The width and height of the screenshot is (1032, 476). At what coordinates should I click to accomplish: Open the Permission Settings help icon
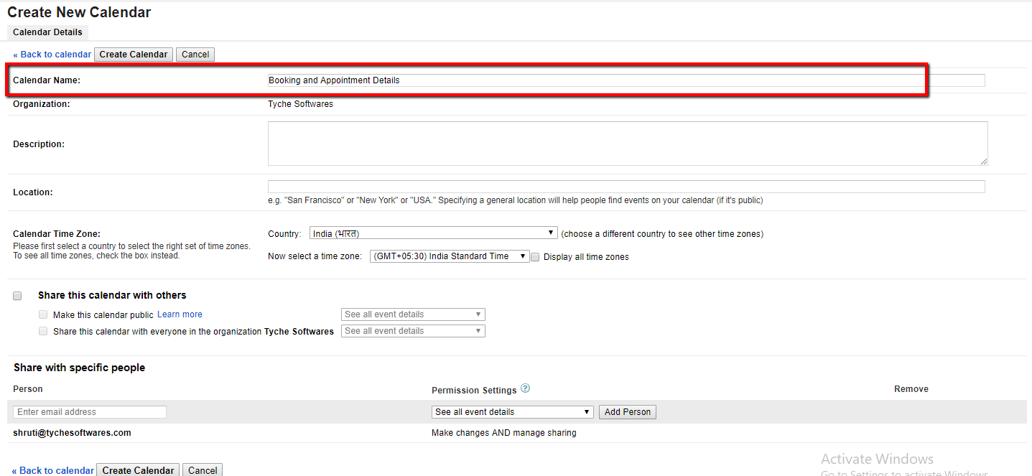525,388
